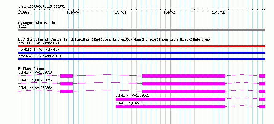This screenshot has height=124, width=274.
Task: Open the GON4L|NM_001282858 transcript label
Action: point(35,72)
